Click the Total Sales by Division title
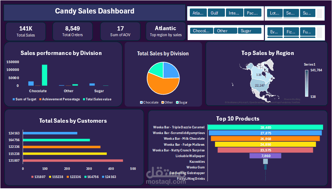This screenshot has height=189, width=332. pyautogui.click(x=163, y=54)
